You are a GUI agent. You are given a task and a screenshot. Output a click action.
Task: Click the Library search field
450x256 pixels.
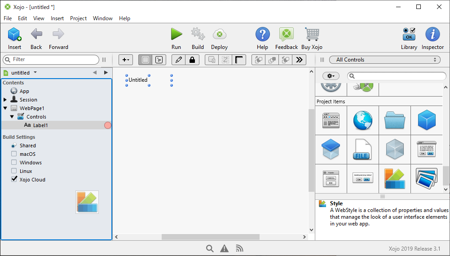coord(397,76)
